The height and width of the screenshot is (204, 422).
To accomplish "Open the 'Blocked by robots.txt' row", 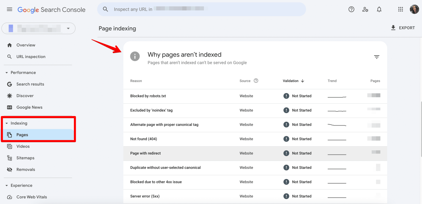I will 148,96.
